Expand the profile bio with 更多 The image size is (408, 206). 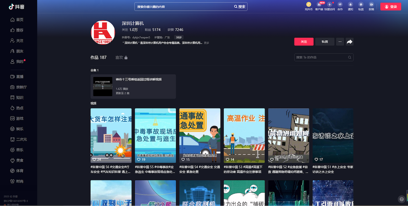click(x=207, y=43)
